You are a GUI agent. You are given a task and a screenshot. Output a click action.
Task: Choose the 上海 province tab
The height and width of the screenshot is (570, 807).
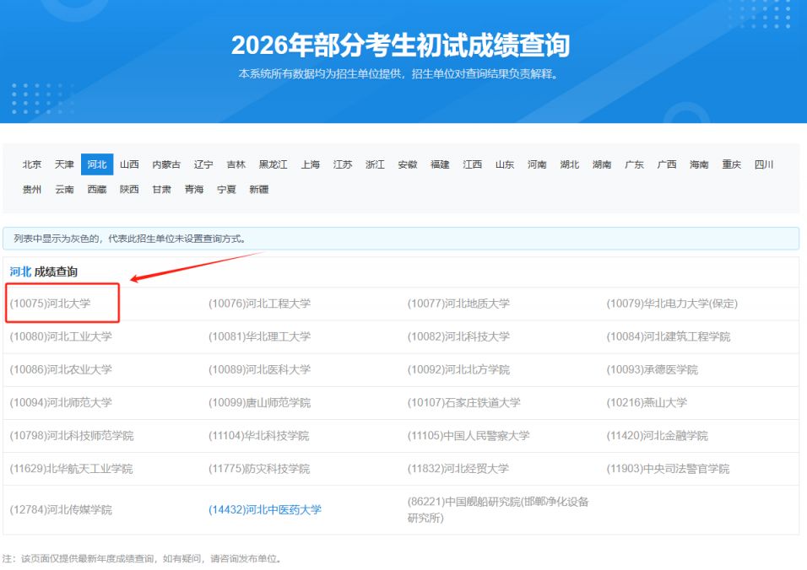[x=310, y=164]
